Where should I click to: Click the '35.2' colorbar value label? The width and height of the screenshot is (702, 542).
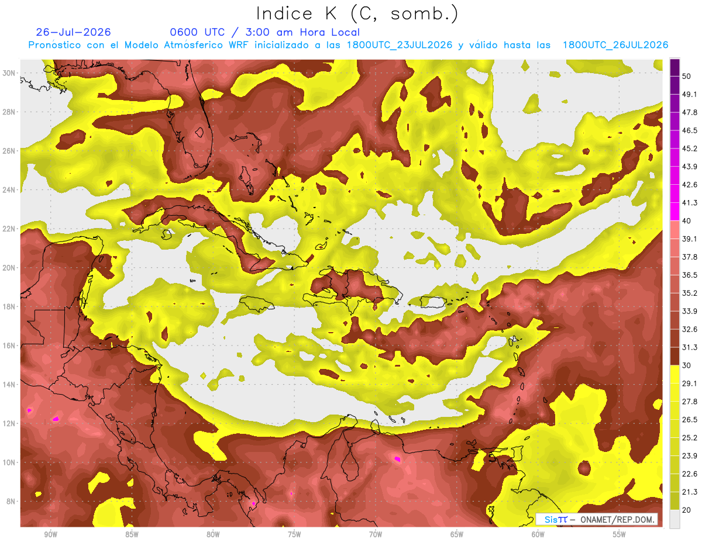pyautogui.click(x=690, y=293)
